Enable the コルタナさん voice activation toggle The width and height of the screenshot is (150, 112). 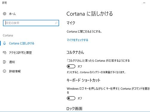pyautogui.click(x=71, y=66)
